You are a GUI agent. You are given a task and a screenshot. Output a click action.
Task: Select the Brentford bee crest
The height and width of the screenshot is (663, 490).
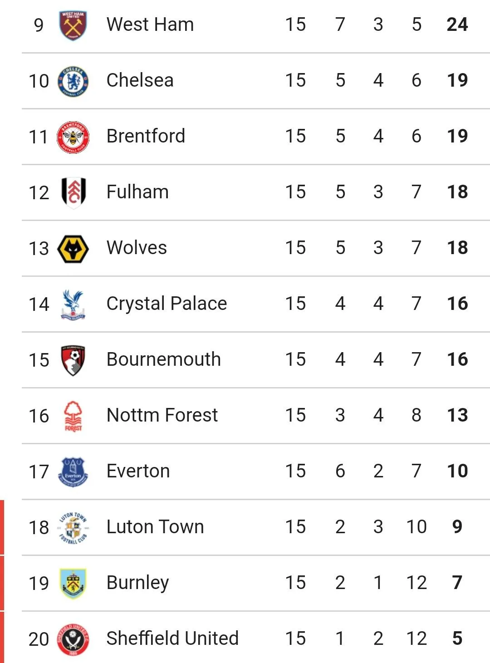coord(73,137)
